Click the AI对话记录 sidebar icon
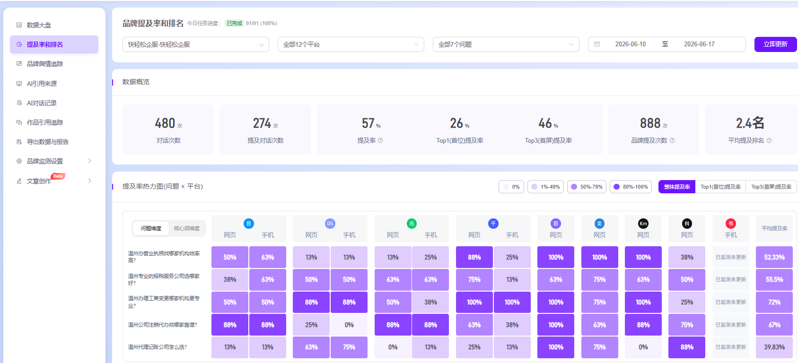This screenshot has width=798, height=363. (x=19, y=103)
